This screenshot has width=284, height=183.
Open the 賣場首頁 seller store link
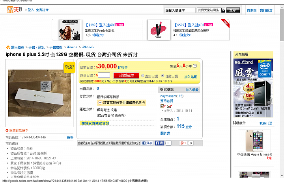click(x=166, y=101)
